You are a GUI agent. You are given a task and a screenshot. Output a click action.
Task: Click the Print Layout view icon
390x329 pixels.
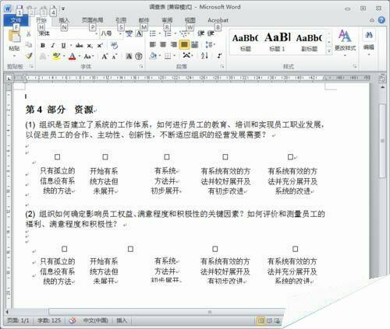tap(261, 320)
